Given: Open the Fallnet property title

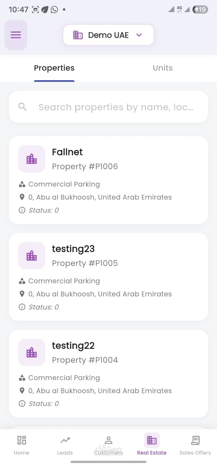Looking at the screenshot, I should (x=67, y=152).
